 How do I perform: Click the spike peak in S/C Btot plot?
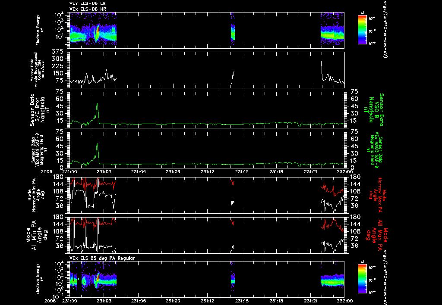[97, 104]
